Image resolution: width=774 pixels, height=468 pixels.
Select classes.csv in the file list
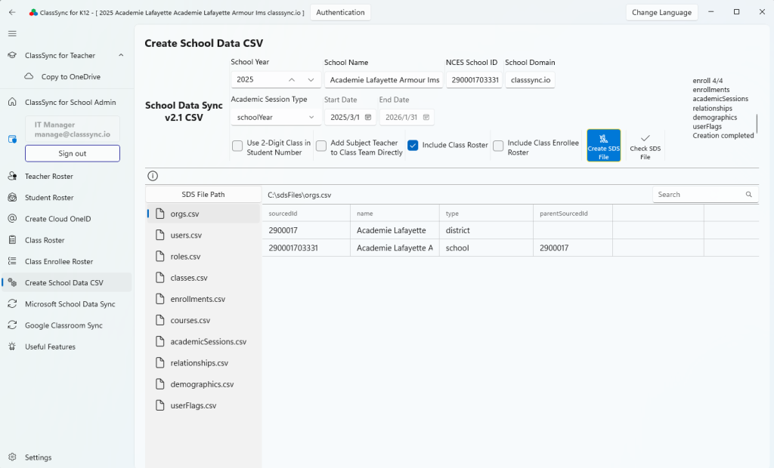pos(203,278)
